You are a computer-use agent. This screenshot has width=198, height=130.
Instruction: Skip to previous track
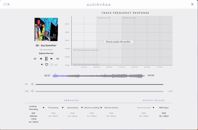[x=41, y=59]
